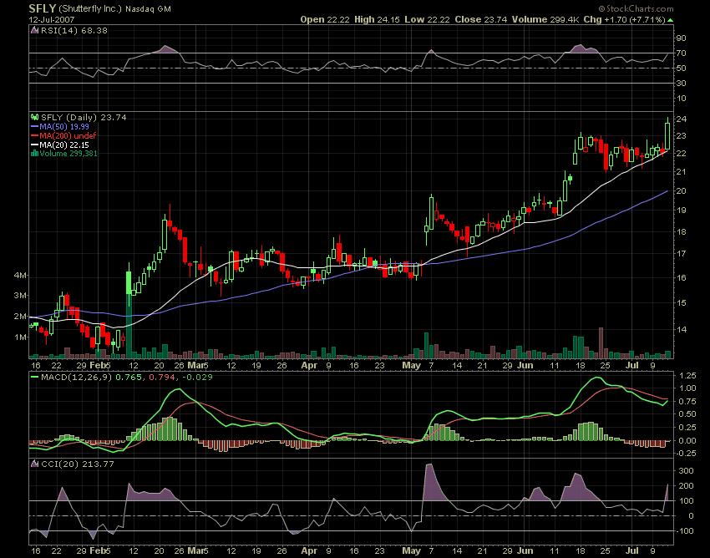Select the white MA(20) legend line marker
This screenshot has width=710, height=558.
click(x=35, y=145)
